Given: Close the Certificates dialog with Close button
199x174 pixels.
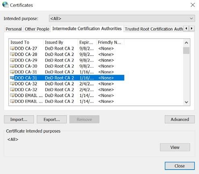Looking at the screenshot, I should tap(180, 166).
